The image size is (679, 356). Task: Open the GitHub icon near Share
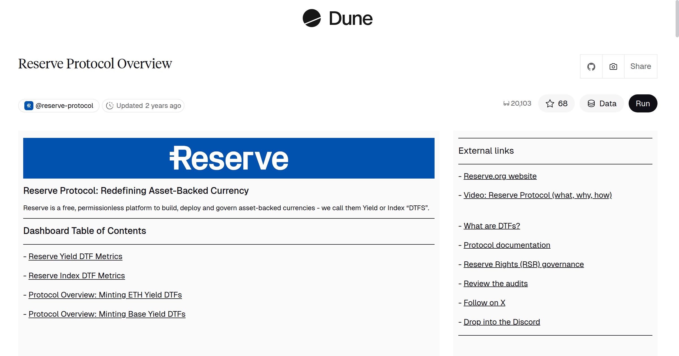[x=591, y=66]
